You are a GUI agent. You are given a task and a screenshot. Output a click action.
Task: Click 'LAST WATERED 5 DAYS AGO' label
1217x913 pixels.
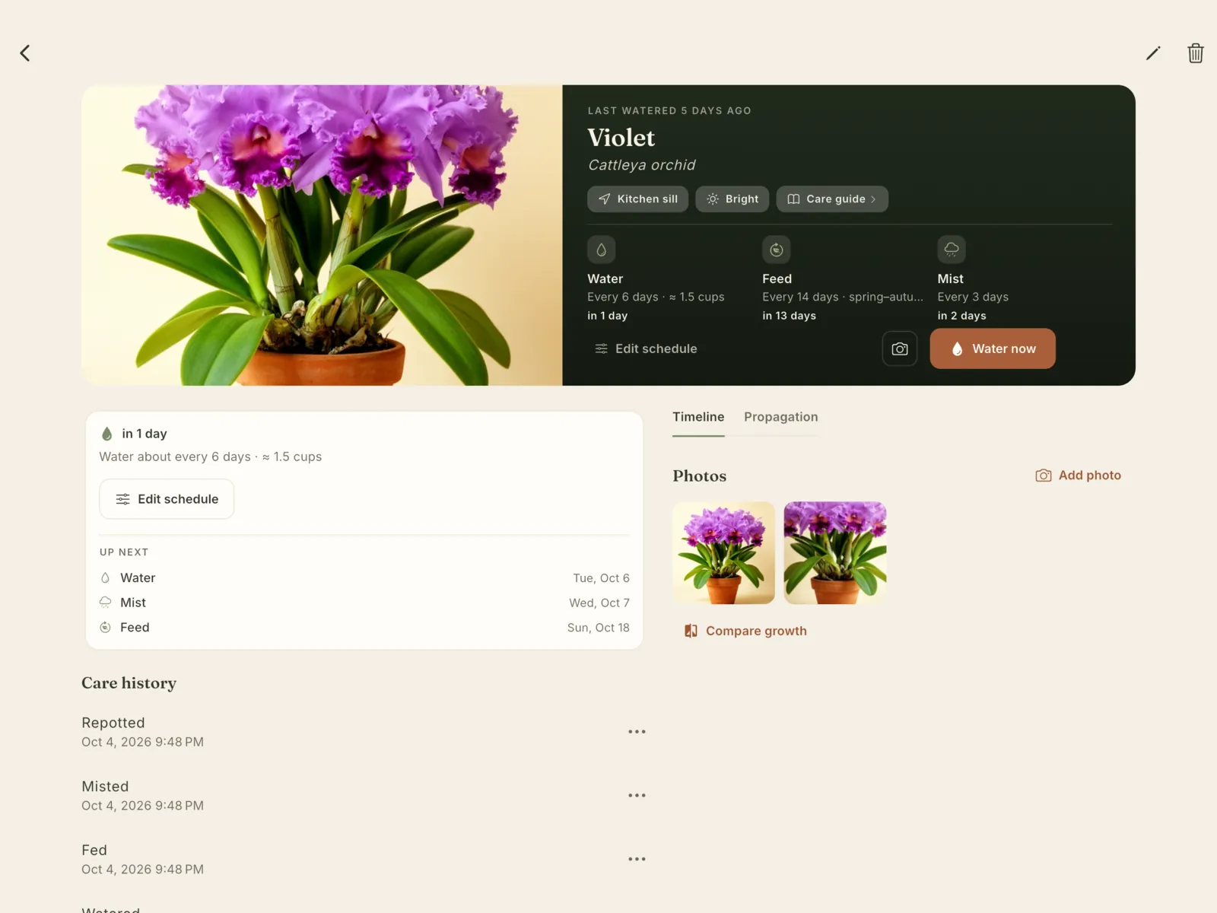(x=669, y=111)
